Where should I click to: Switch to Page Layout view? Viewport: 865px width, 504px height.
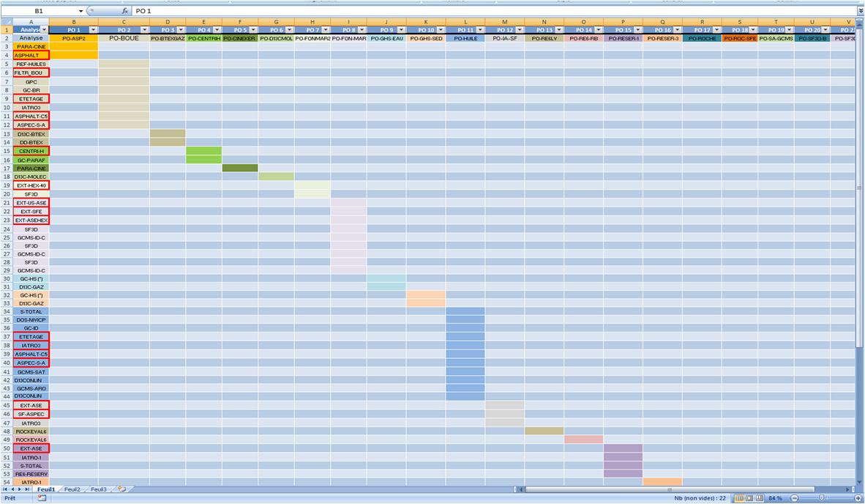tap(749, 498)
